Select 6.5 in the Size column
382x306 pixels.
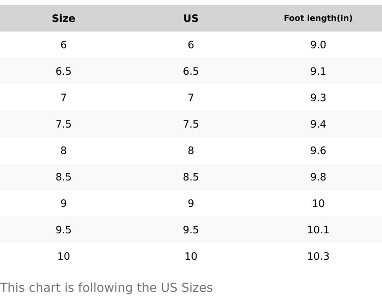(64, 71)
